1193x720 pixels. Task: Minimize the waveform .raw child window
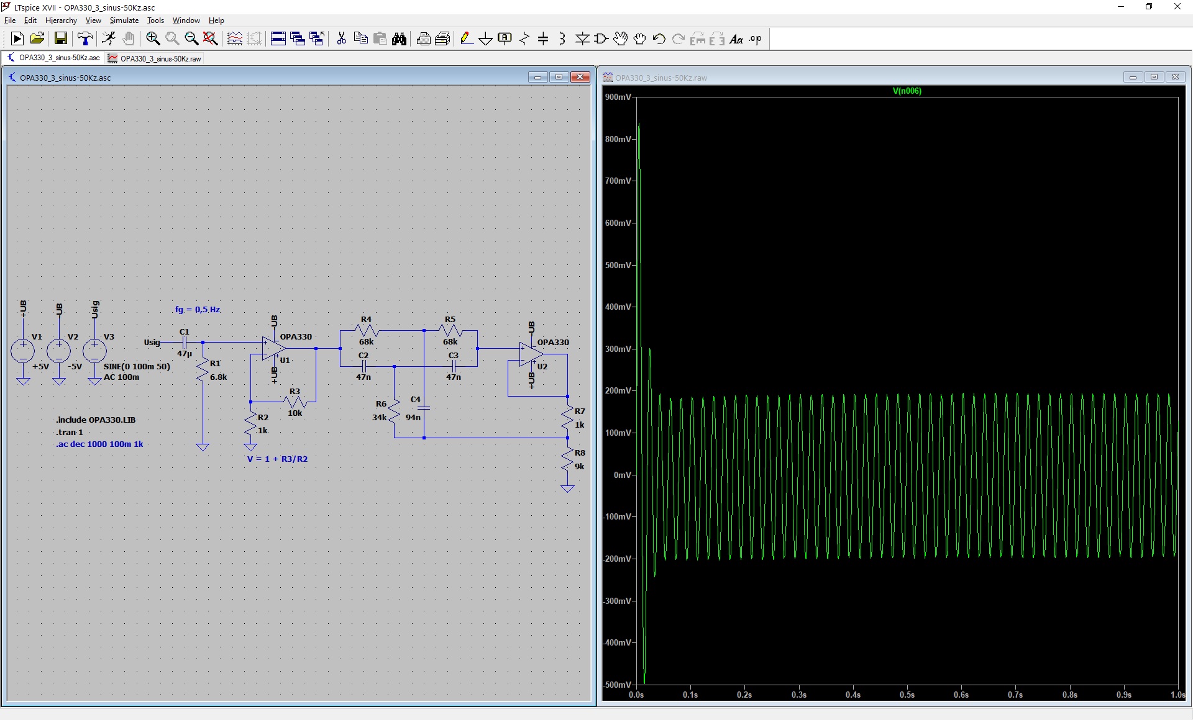click(x=1133, y=77)
